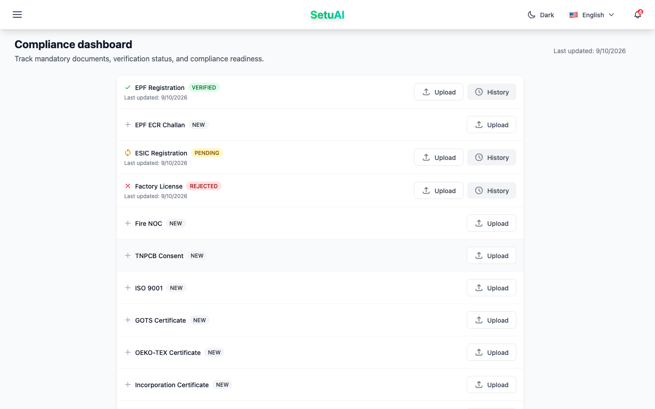Click the red X icon for Factory License

click(128, 186)
